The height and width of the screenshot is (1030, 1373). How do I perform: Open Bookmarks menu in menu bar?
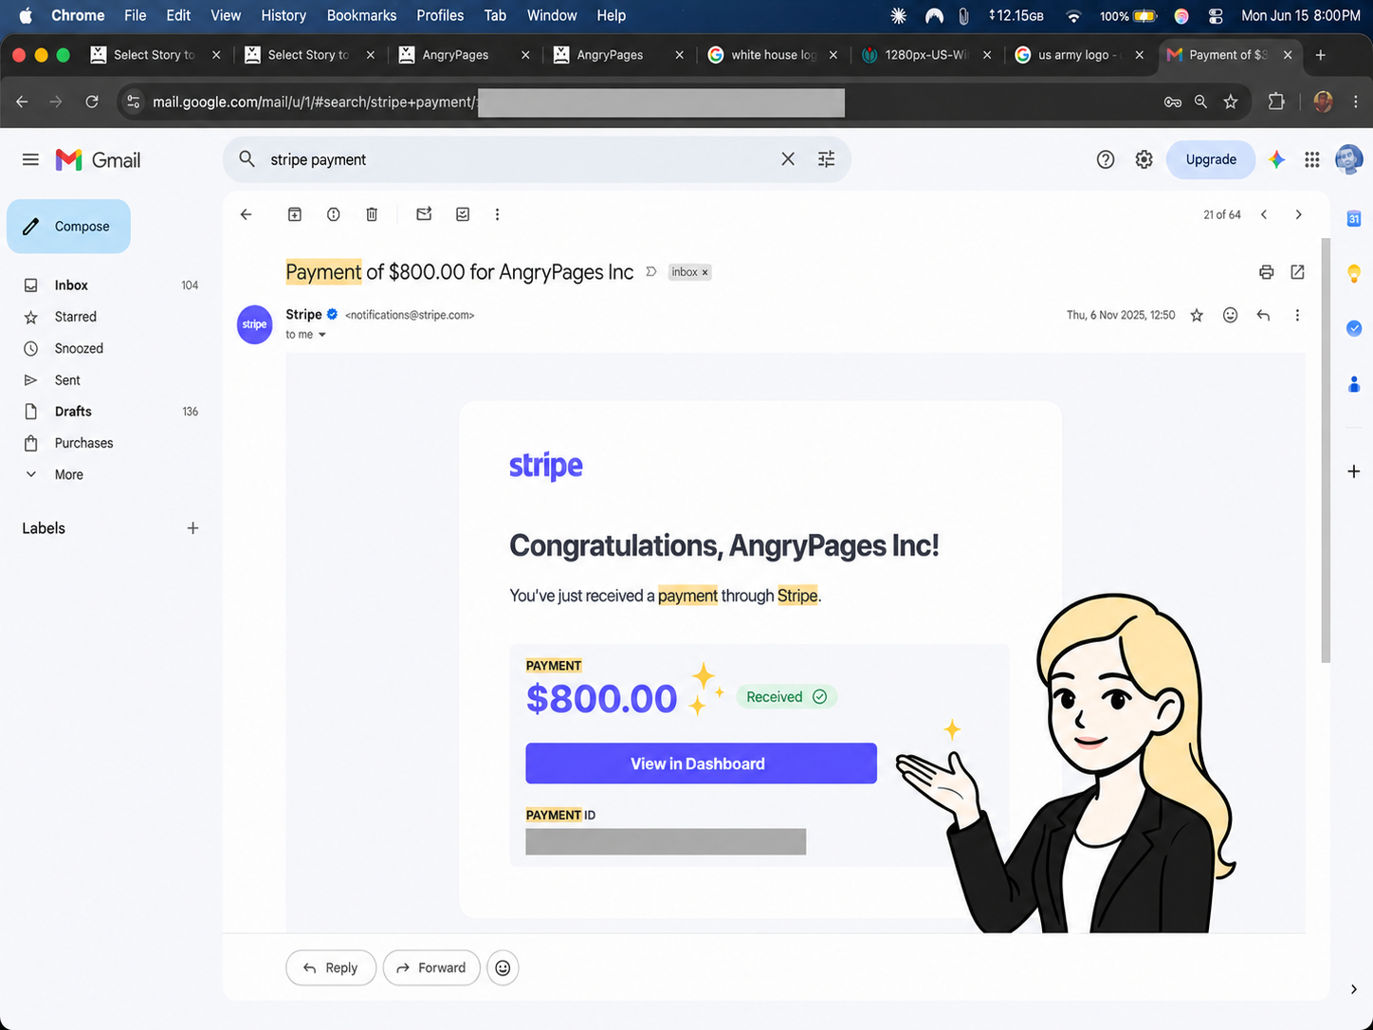pyautogui.click(x=361, y=15)
